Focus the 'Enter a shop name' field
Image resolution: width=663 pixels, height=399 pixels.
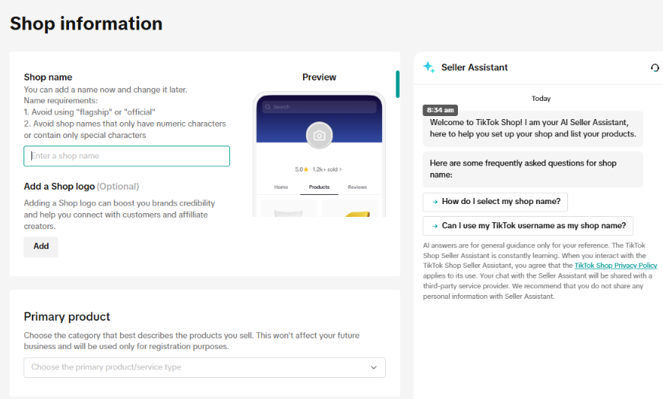tap(127, 156)
